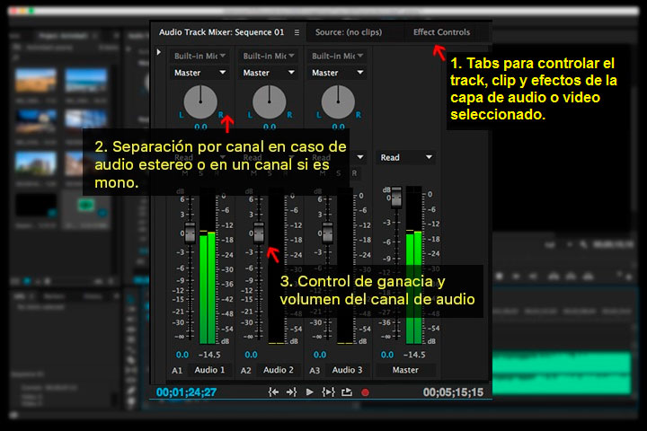
Task: Click the -14.5 peak level on Audio 1
Action: pos(209,355)
